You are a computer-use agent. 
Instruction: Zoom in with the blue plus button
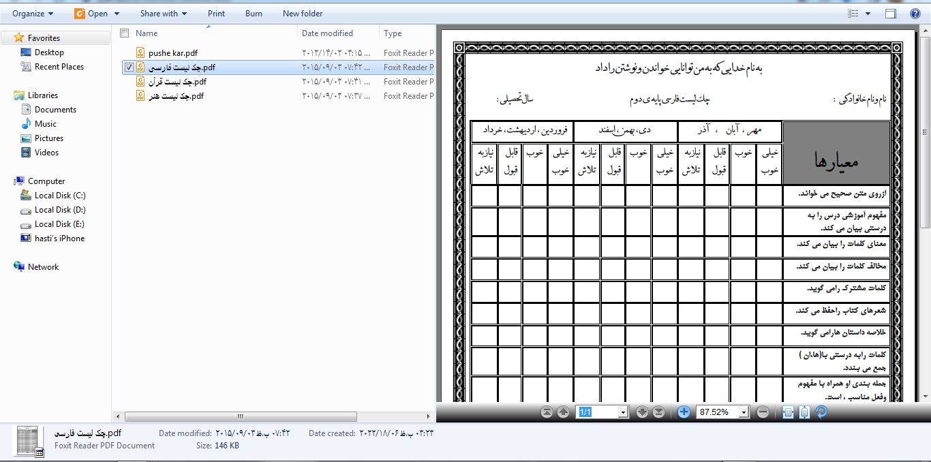pos(684,412)
